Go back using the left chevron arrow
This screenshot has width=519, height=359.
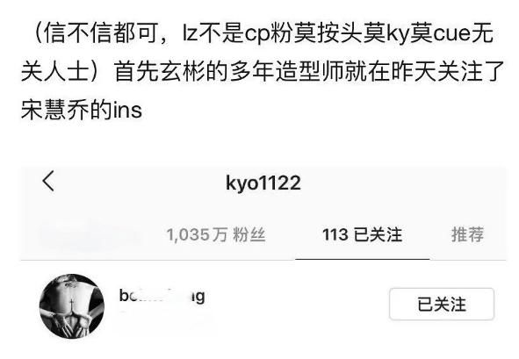click(48, 182)
